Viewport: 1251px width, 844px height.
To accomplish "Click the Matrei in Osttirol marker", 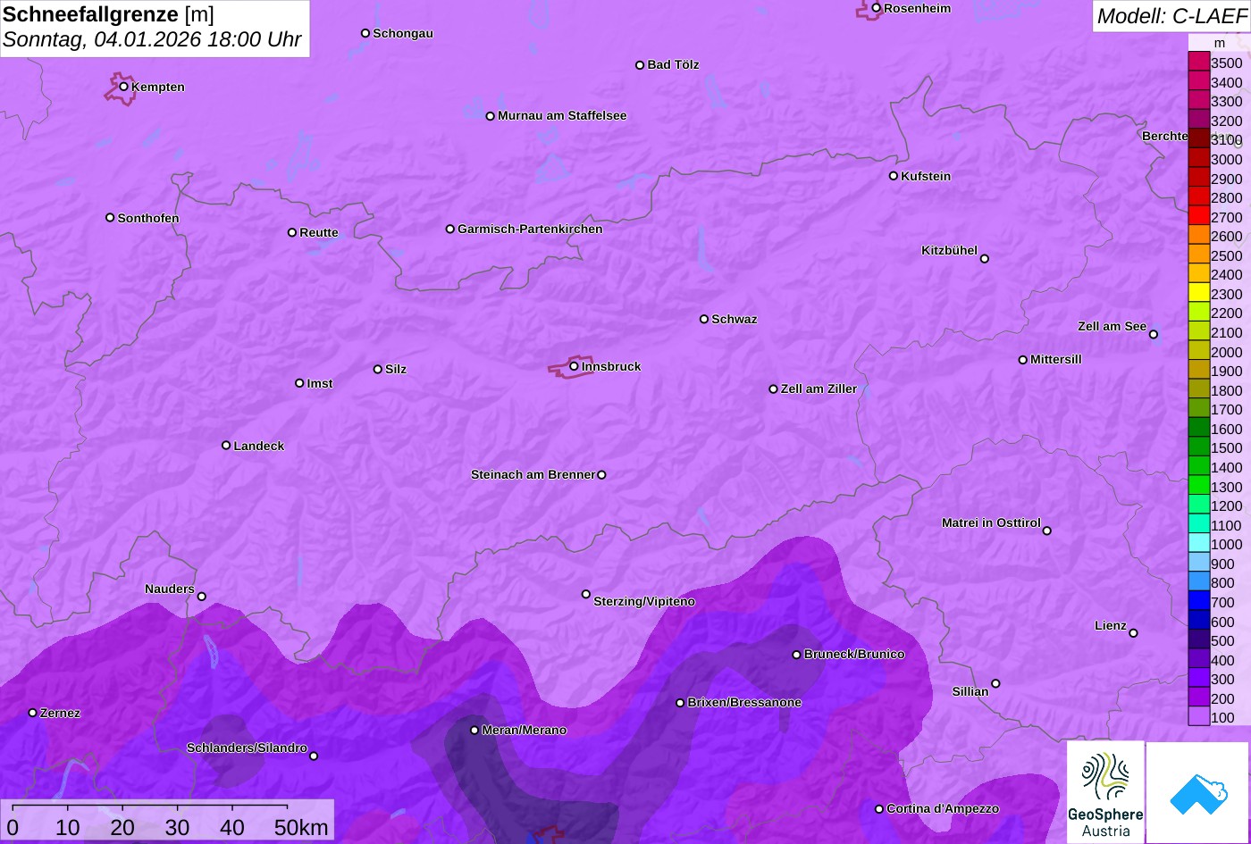I will click(1047, 531).
